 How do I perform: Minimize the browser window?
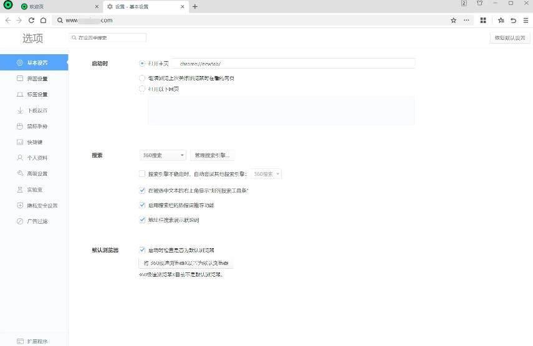[x=495, y=3]
